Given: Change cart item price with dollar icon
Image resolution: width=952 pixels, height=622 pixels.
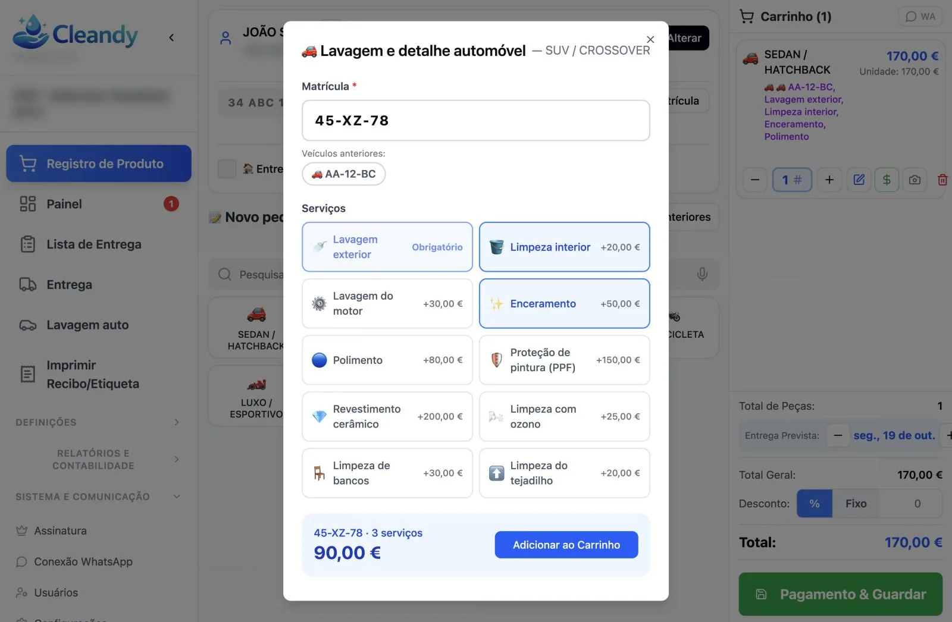Looking at the screenshot, I should tap(887, 180).
